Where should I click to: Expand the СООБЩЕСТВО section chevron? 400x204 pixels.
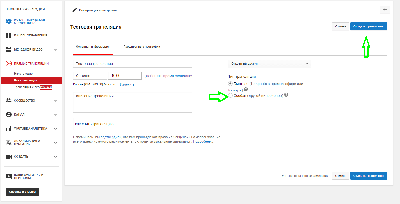click(x=56, y=101)
